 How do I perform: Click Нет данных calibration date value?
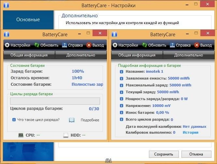coord(195,127)
